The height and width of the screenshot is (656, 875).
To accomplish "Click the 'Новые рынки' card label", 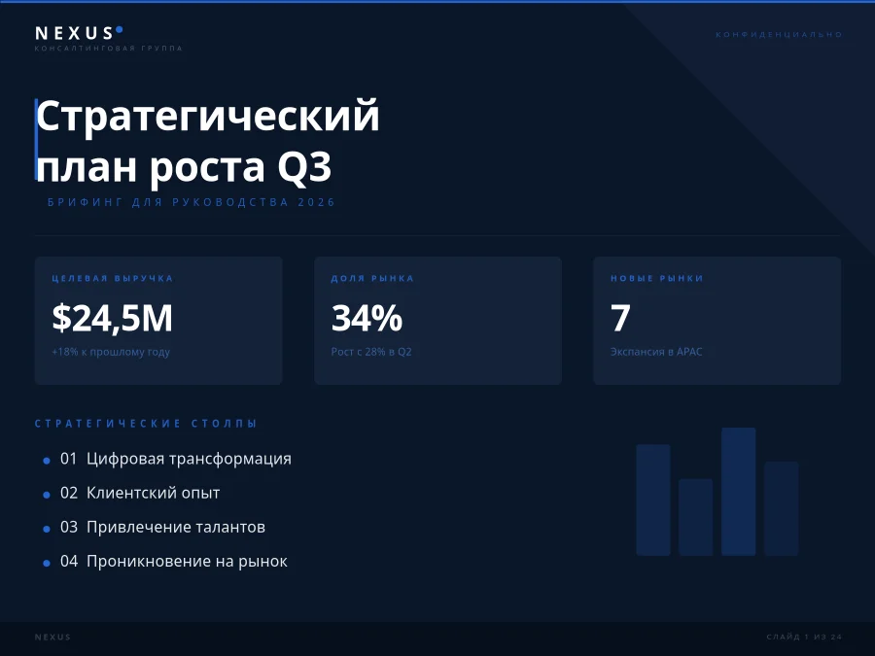I will coord(657,278).
